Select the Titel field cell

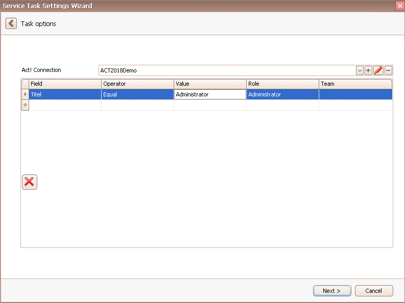[65, 94]
